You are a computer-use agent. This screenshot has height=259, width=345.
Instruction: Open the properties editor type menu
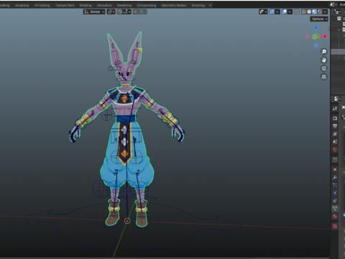pyautogui.click(x=337, y=99)
